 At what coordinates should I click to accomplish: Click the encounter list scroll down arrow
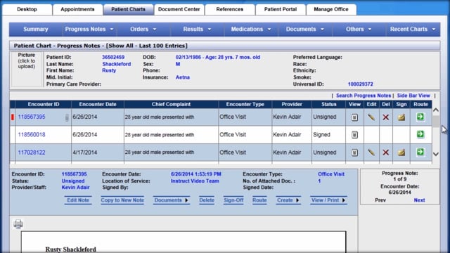coord(436,154)
